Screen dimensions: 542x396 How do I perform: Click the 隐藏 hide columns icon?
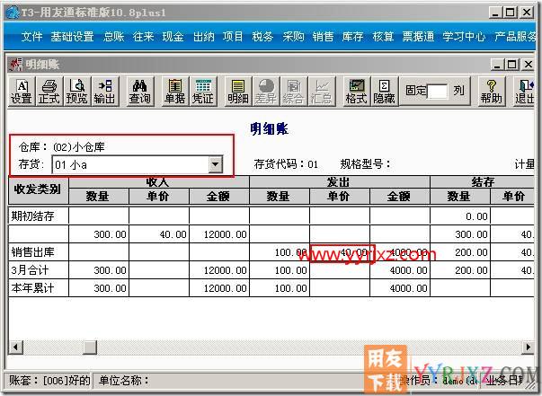tap(385, 92)
